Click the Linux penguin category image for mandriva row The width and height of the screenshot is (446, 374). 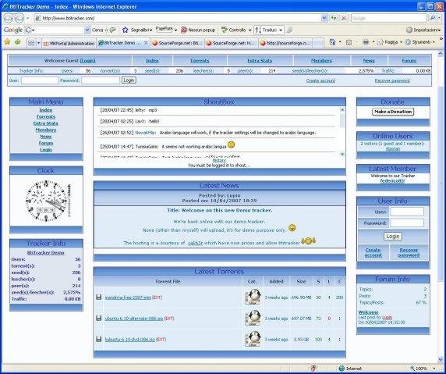click(x=253, y=297)
